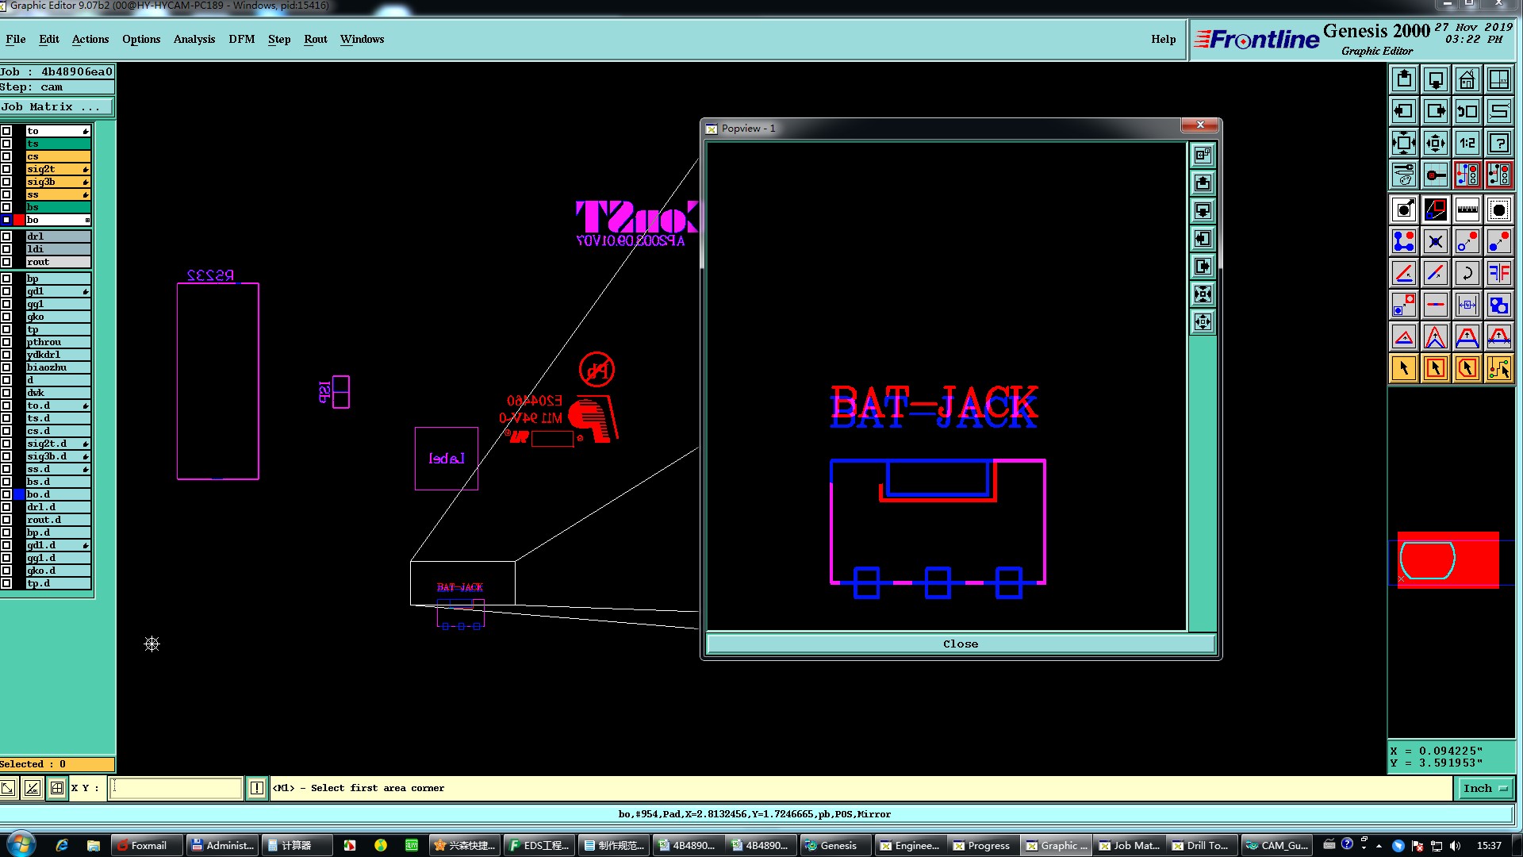Click the rotate arrow edit icon

(1467, 274)
